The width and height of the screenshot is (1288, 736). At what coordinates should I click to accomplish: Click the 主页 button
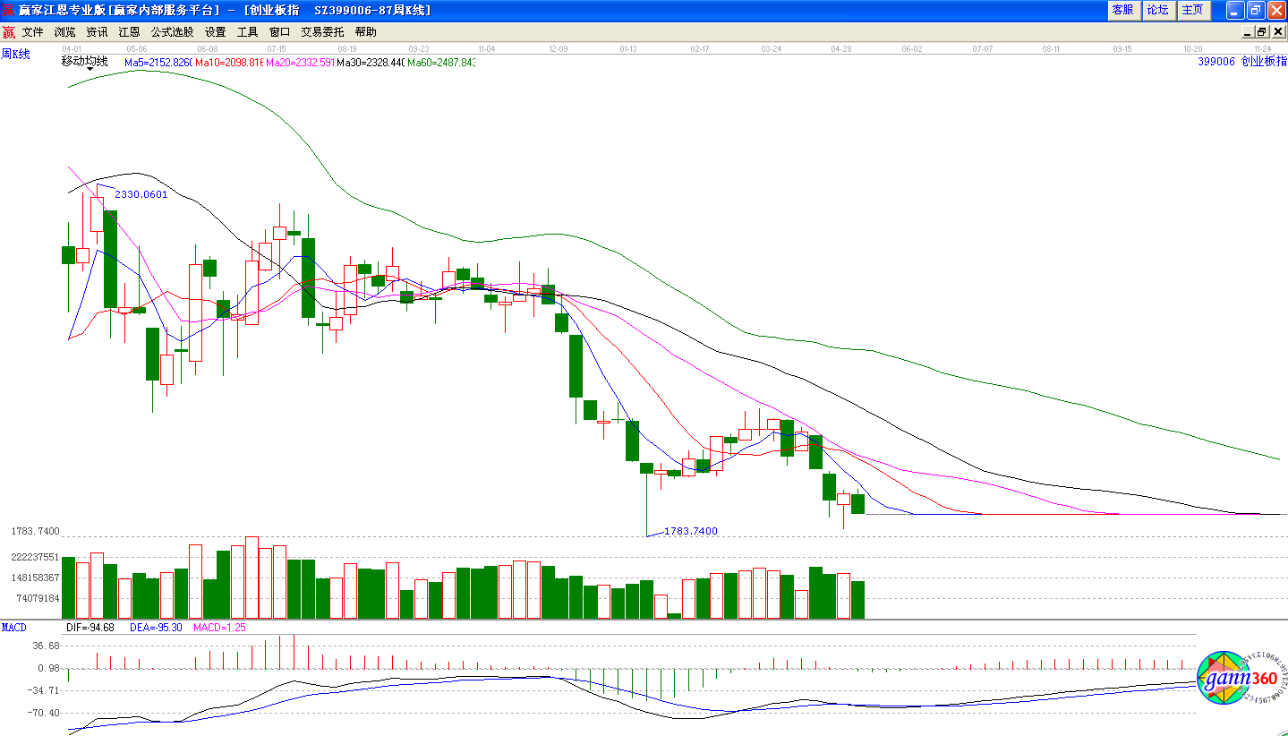1193,10
